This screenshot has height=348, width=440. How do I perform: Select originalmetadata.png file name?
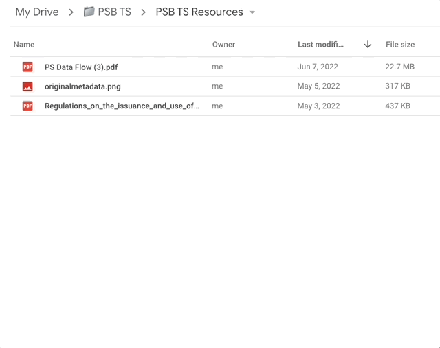(x=82, y=86)
